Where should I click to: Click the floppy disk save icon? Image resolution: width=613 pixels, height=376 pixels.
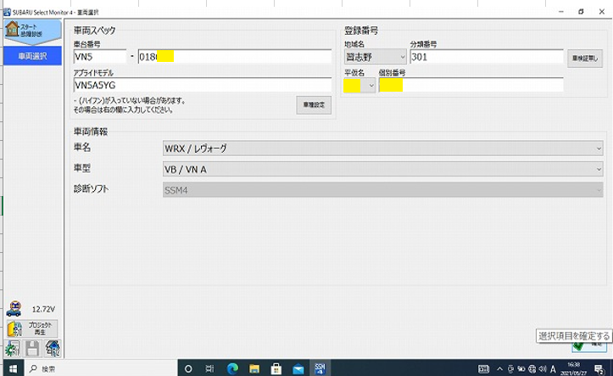coord(32,348)
